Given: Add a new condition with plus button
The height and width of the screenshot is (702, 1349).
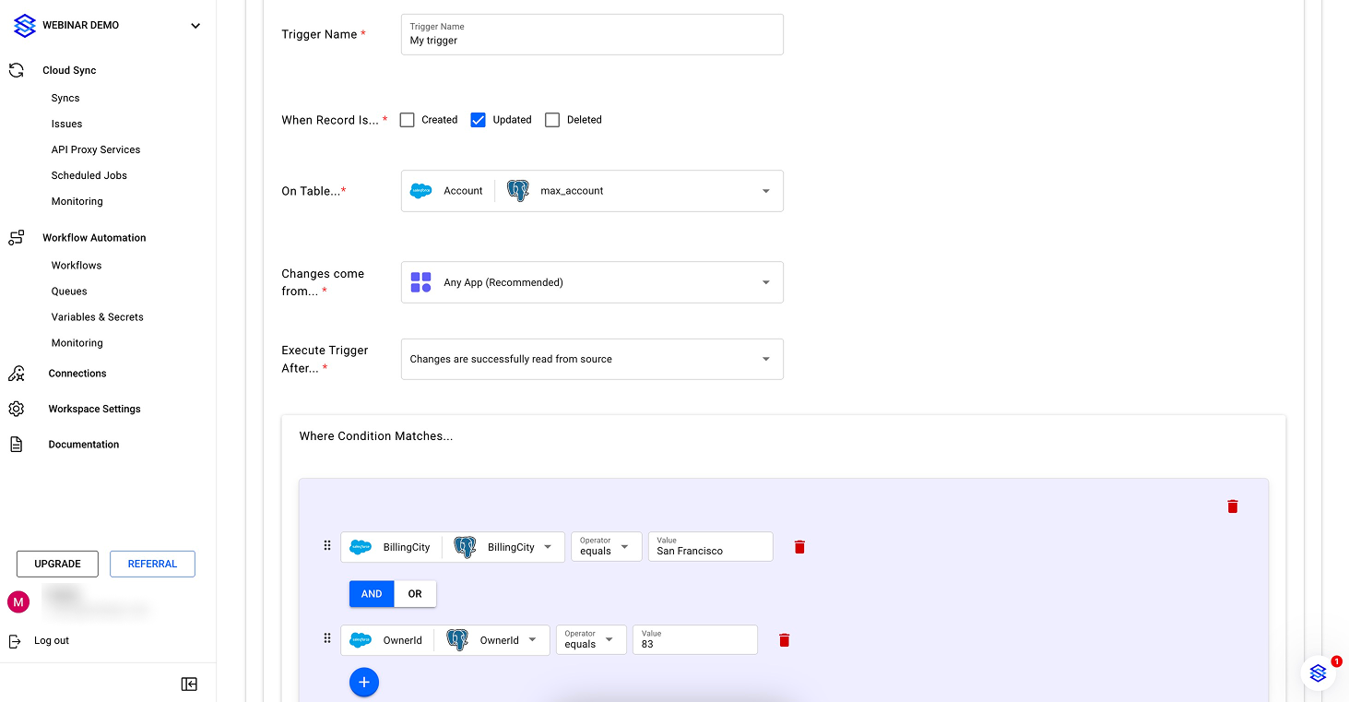Looking at the screenshot, I should coord(364,682).
